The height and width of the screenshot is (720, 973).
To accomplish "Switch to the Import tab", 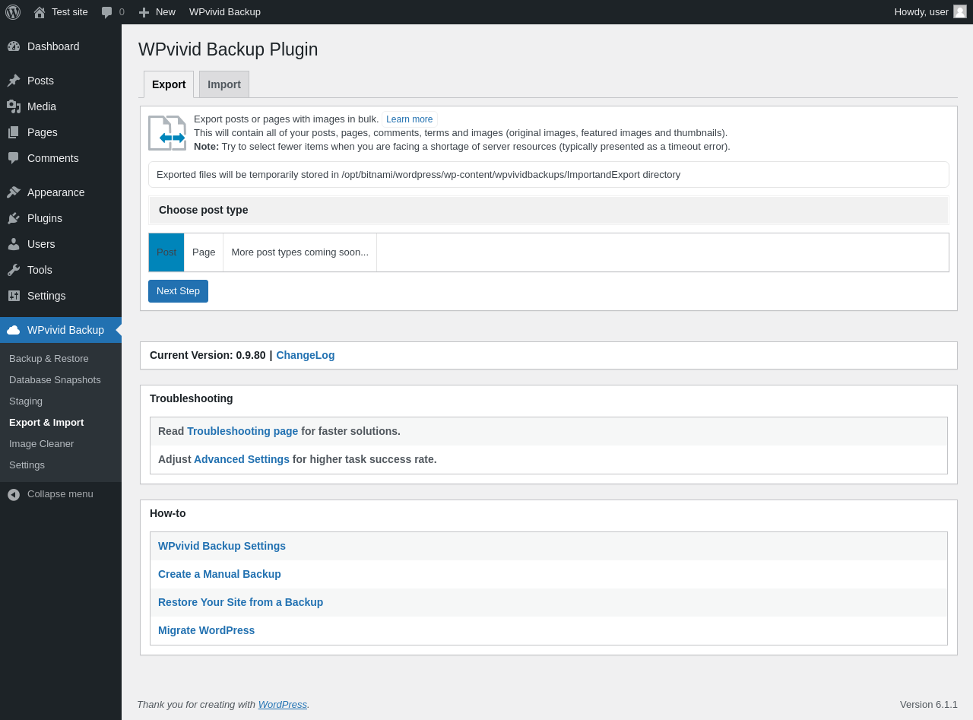I will tap(224, 84).
